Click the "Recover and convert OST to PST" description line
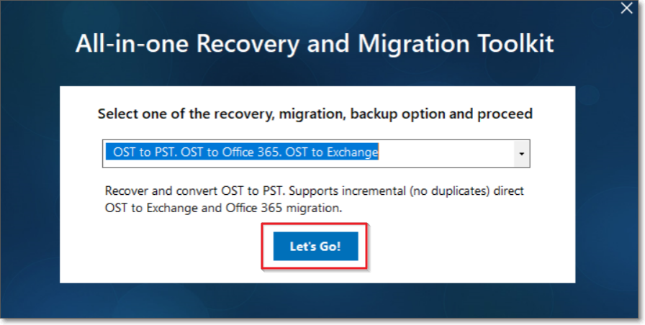 click(315, 191)
